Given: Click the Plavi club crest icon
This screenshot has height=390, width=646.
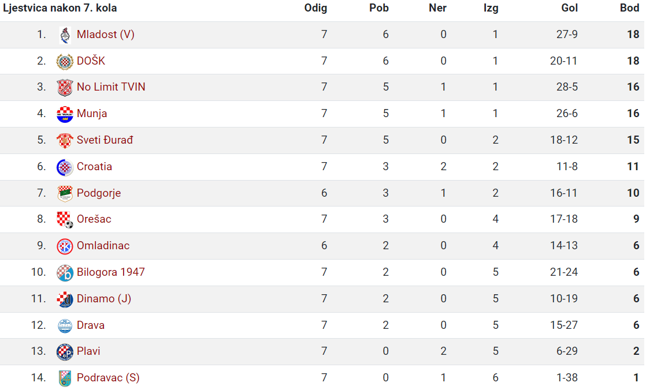Looking at the screenshot, I should [x=65, y=352].
